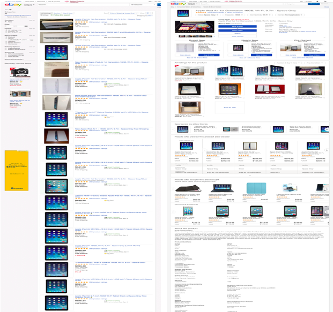Viewport: 333px width, 312px height.
Task: Open Follow this search icon link
Action: point(52,15)
